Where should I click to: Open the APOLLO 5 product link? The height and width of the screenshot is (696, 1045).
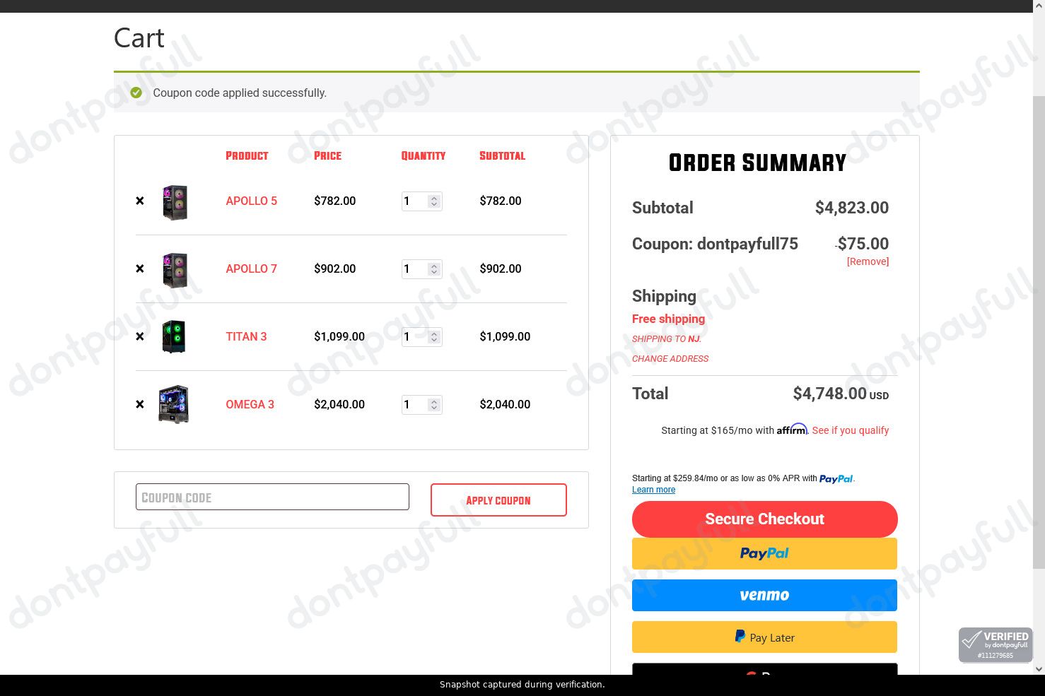point(251,201)
